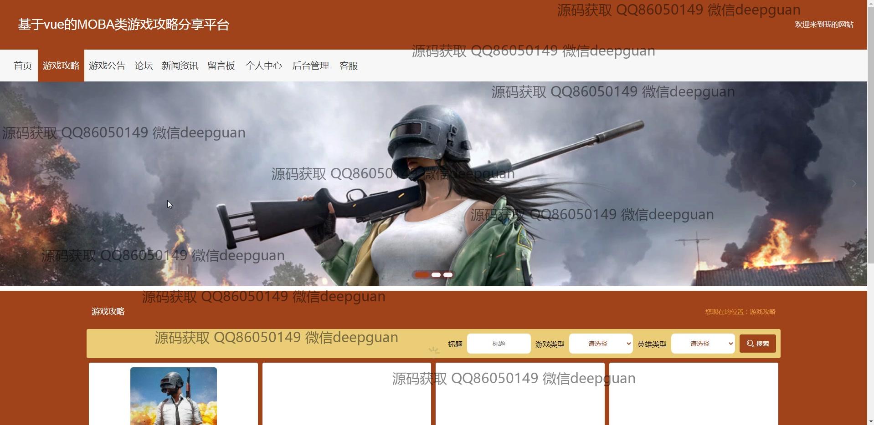This screenshot has width=874, height=425.
Task: Click the scrollbar down arrow
Action: (x=870, y=421)
